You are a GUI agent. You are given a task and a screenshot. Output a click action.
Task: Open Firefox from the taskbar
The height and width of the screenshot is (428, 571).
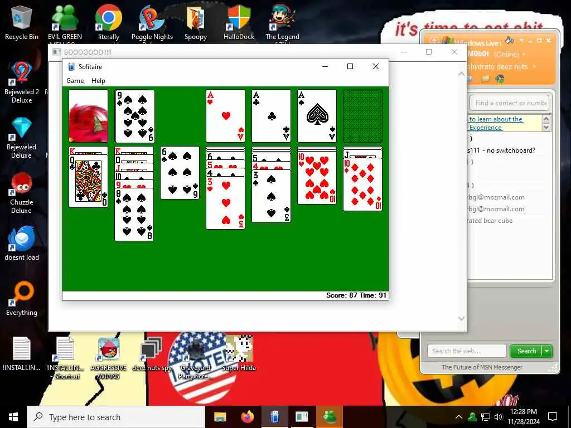(248, 417)
